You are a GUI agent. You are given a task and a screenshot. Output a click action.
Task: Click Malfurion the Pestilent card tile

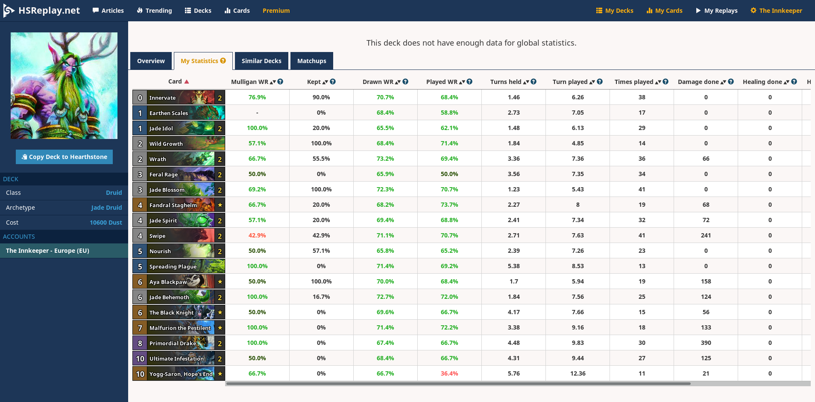[179, 328]
